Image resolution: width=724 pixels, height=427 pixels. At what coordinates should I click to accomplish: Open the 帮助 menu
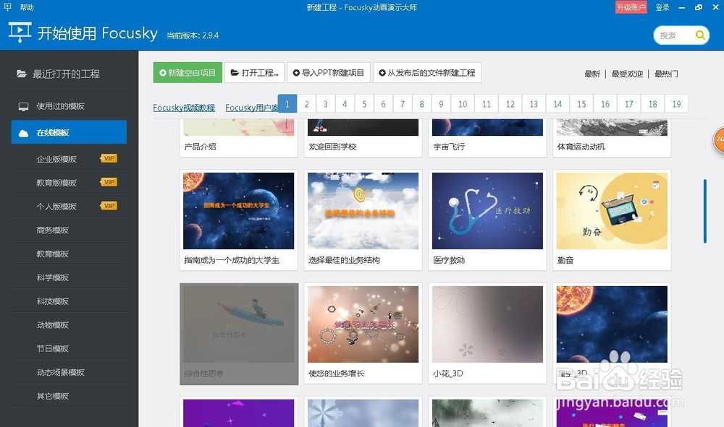coord(25,7)
